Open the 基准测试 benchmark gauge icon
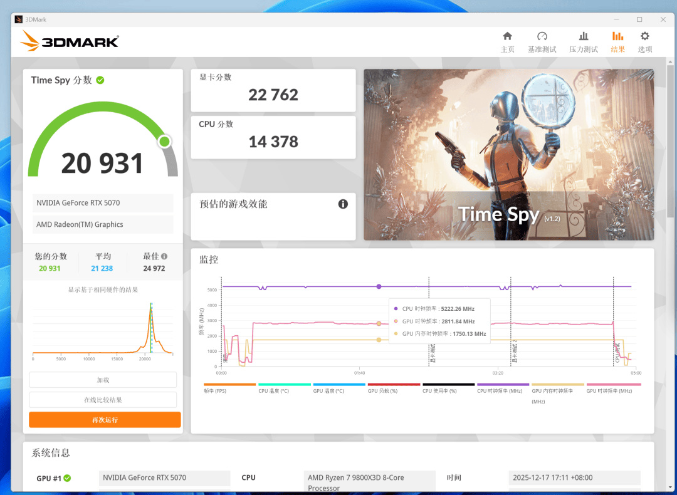Viewport: 677px width, 495px height. click(542, 36)
